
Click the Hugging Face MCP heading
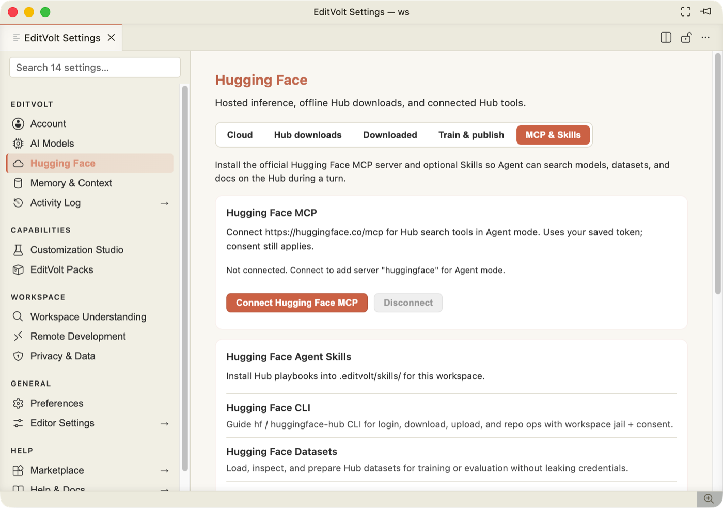tap(272, 213)
